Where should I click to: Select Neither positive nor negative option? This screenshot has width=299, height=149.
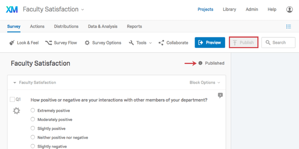[x=33, y=137]
